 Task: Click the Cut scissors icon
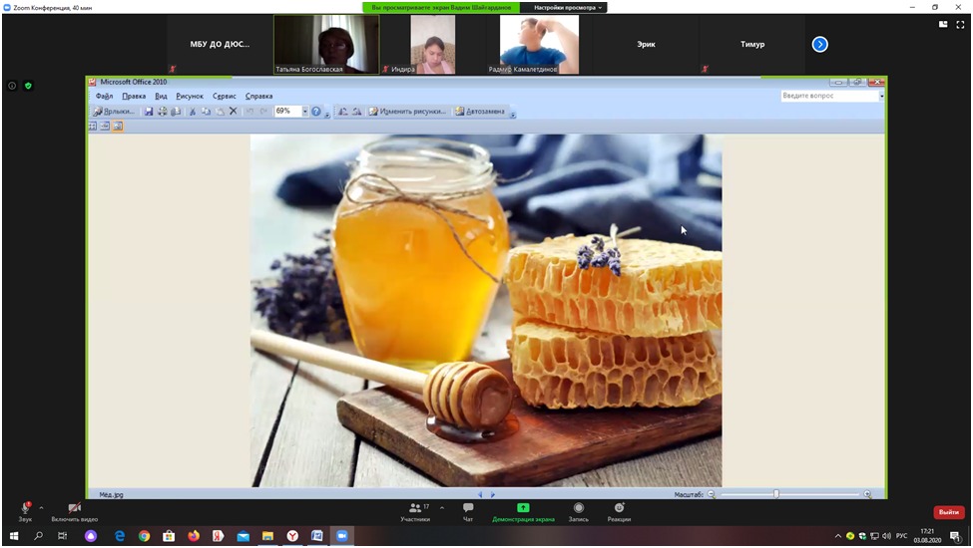tap(193, 112)
